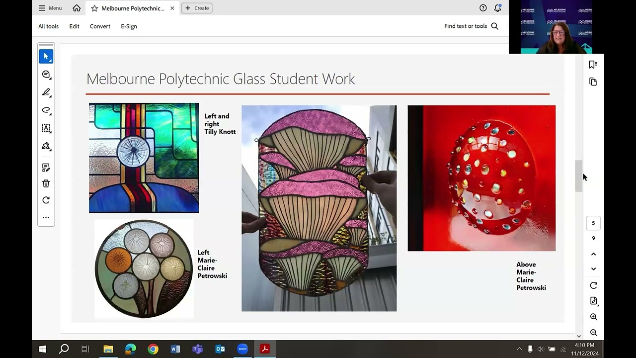Select the Draw freehand lasso tool
This screenshot has height=358, width=636.
(46, 110)
